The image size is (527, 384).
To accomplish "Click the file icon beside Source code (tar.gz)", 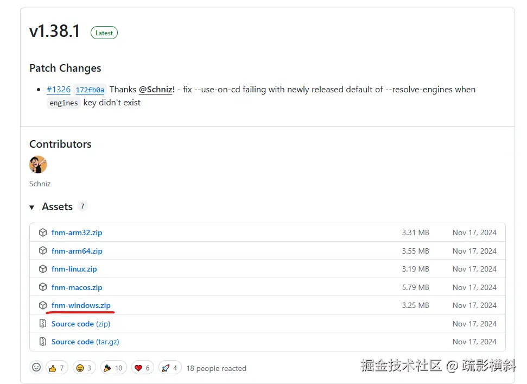I will coord(43,342).
